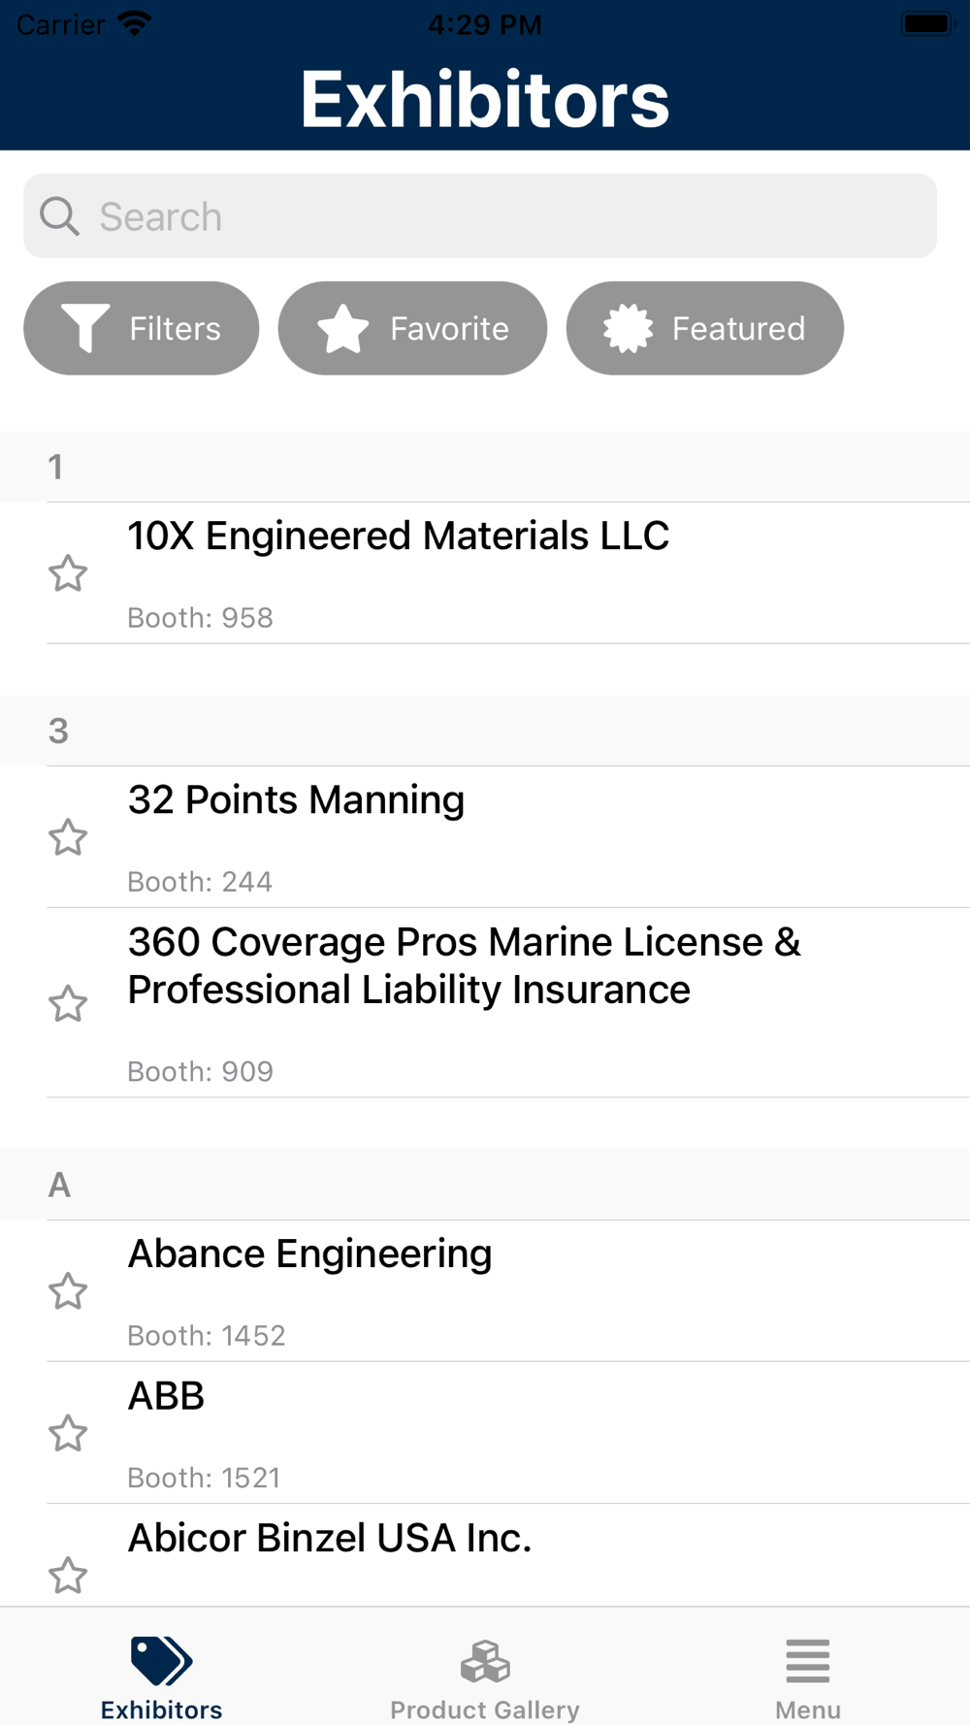Tap the star icon on Favorite

(x=343, y=328)
